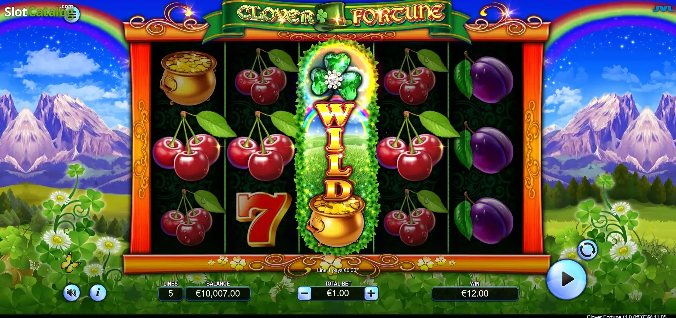The height and width of the screenshot is (318, 676).
Task: Click the yellow butterfly near the sound button
Action: tap(70, 263)
